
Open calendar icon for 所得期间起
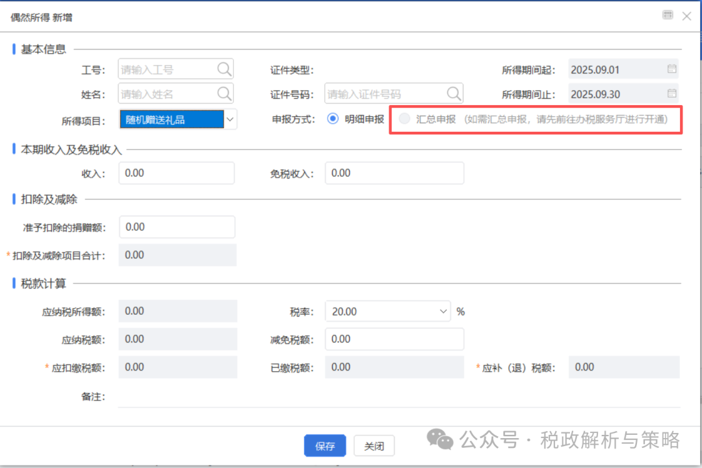[672, 69]
